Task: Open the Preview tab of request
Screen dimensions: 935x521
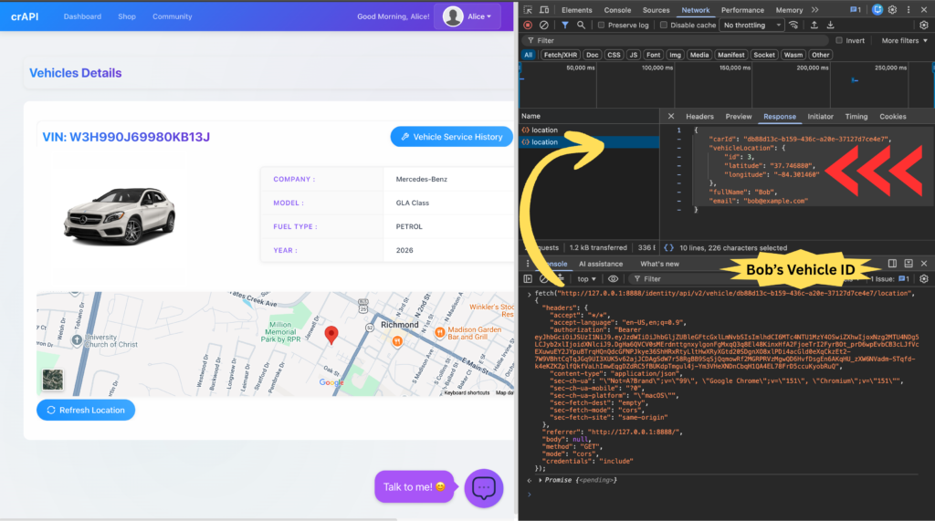Action: (x=738, y=116)
